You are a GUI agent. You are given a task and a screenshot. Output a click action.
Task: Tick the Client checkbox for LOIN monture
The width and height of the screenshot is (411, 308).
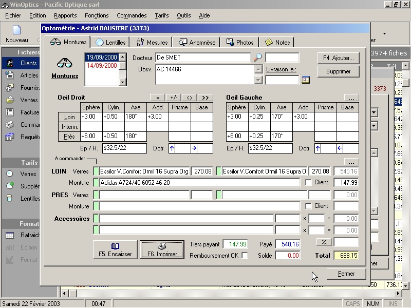click(308, 182)
